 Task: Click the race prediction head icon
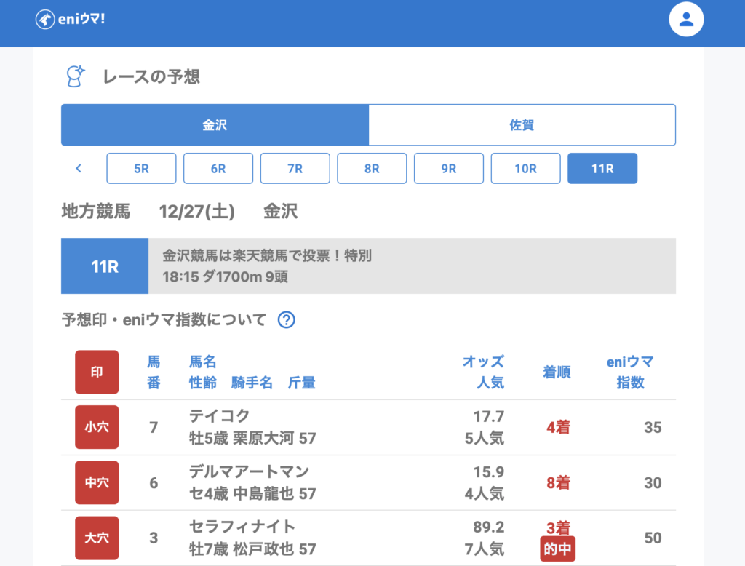(x=76, y=76)
